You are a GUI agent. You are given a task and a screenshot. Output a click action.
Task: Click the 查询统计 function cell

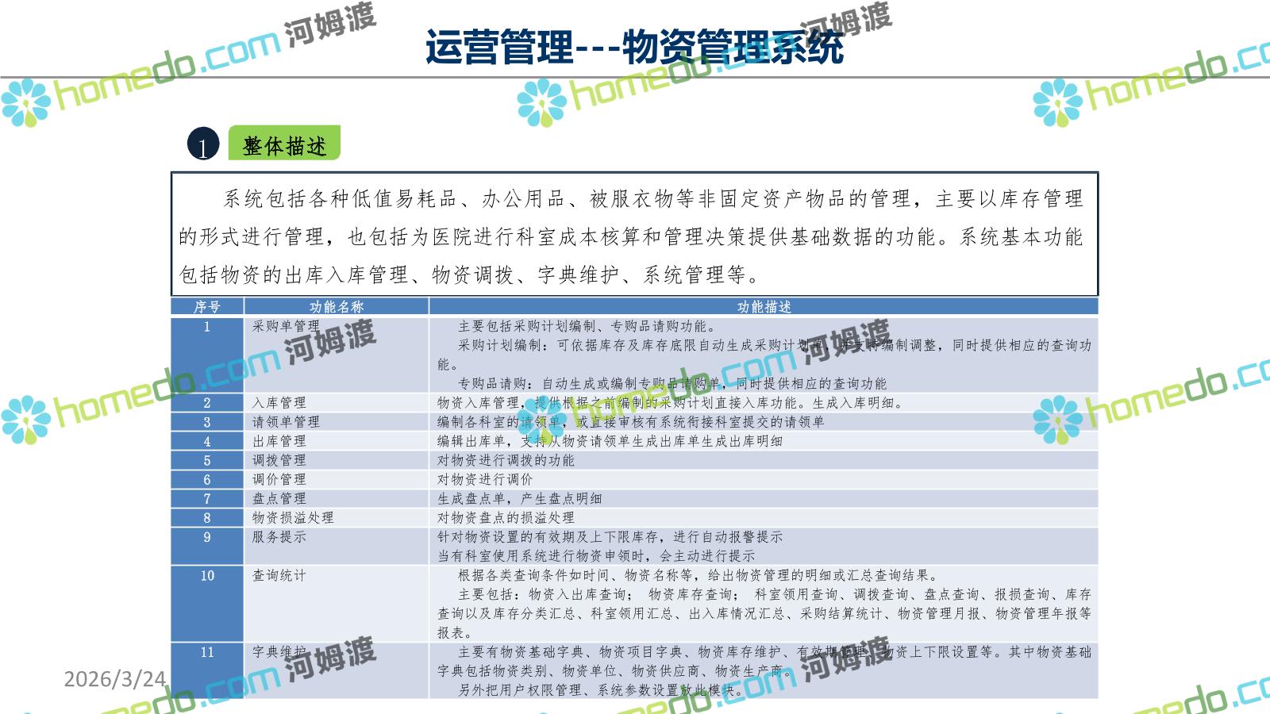(x=279, y=575)
